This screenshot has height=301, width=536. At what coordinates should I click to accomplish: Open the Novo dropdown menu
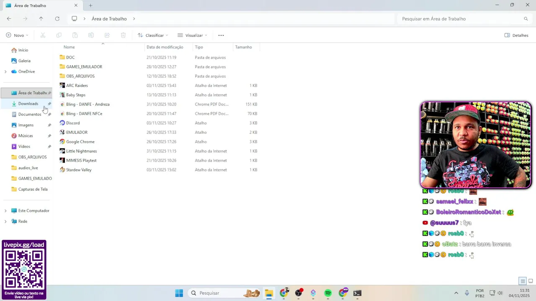tap(17, 36)
